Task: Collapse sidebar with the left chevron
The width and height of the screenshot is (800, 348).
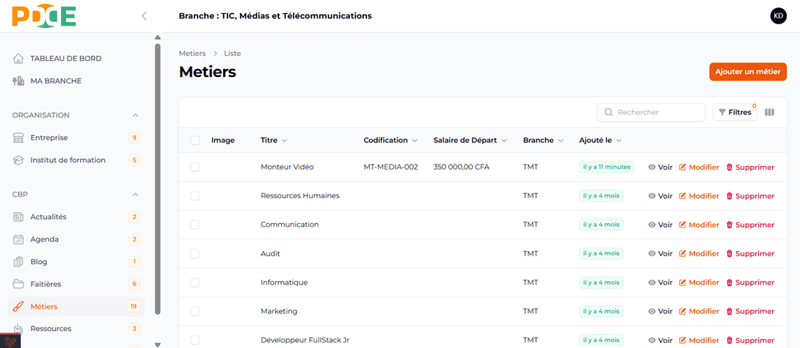Action: click(x=144, y=16)
